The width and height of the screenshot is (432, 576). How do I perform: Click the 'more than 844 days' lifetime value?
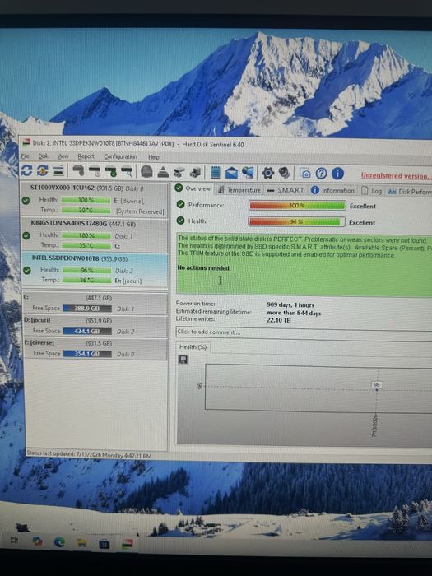click(294, 313)
